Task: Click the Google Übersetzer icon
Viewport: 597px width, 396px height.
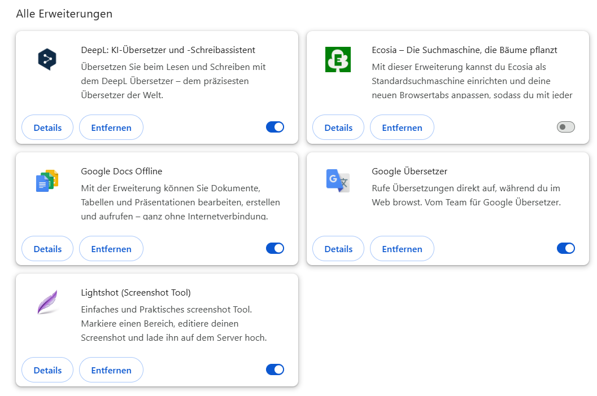Action: tap(338, 181)
